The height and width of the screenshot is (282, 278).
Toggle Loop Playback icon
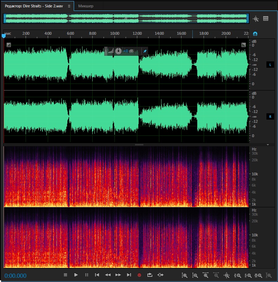click(150, 275)
